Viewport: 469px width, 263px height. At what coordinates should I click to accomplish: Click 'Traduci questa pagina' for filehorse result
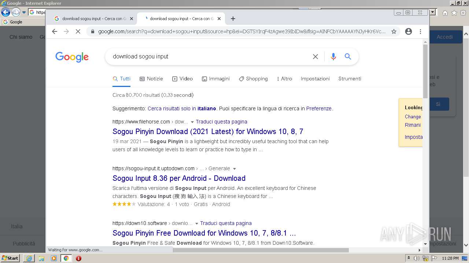tap(221, 122)
